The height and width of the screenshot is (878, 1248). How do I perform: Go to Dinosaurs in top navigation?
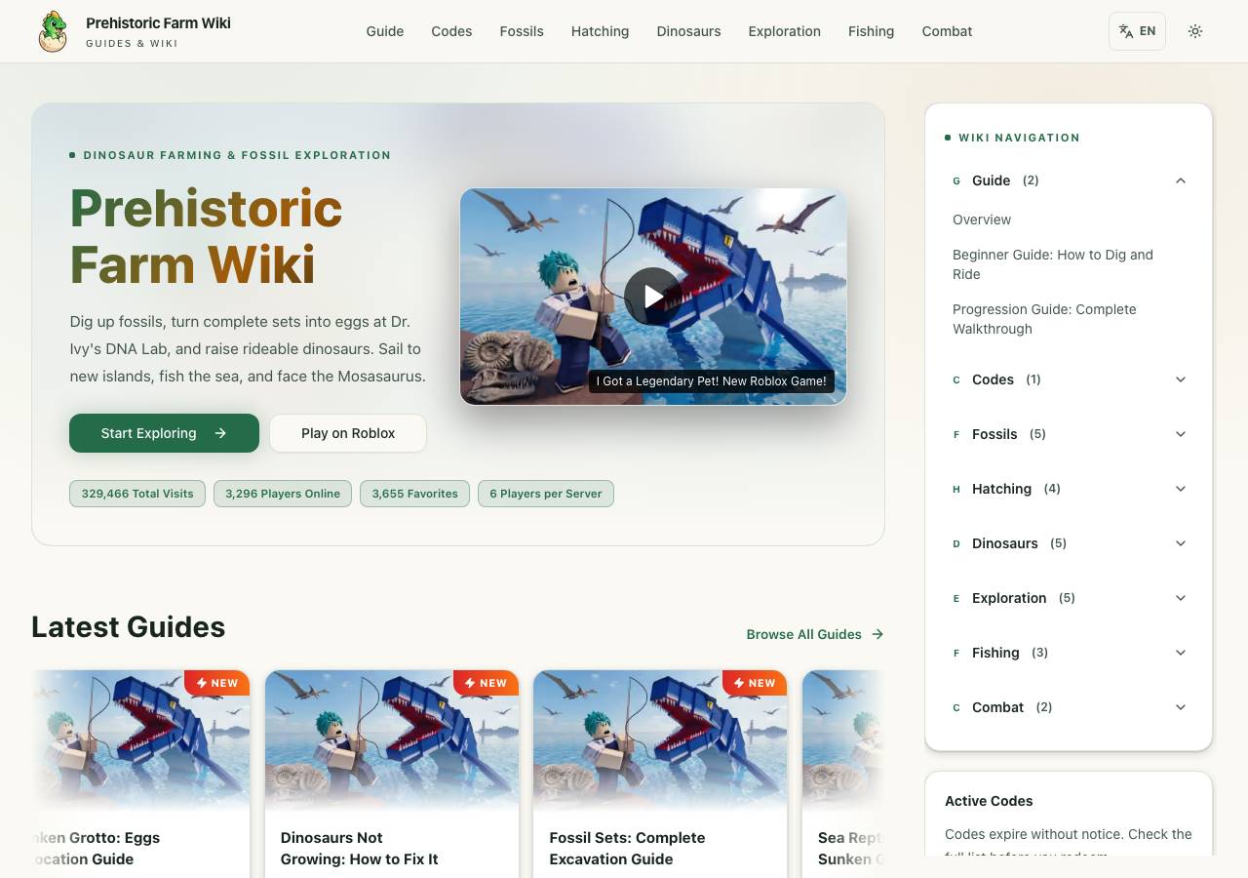tap(688, 31)
